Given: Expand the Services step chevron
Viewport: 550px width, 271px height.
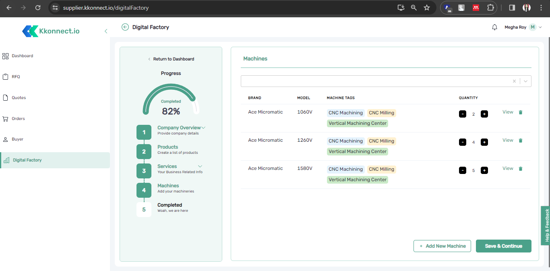Looking at the screenshot, I should coord(200,166).
